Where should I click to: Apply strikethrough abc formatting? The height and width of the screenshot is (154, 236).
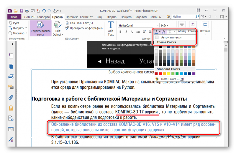[138, 32]
